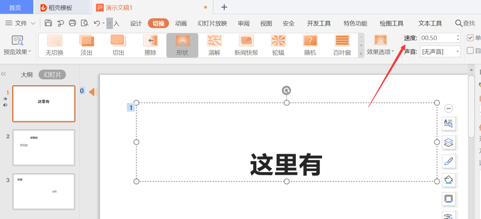Toggle the on-click advance checkbox
Viewport: 481px width, 219px height.
click(469, 38)
